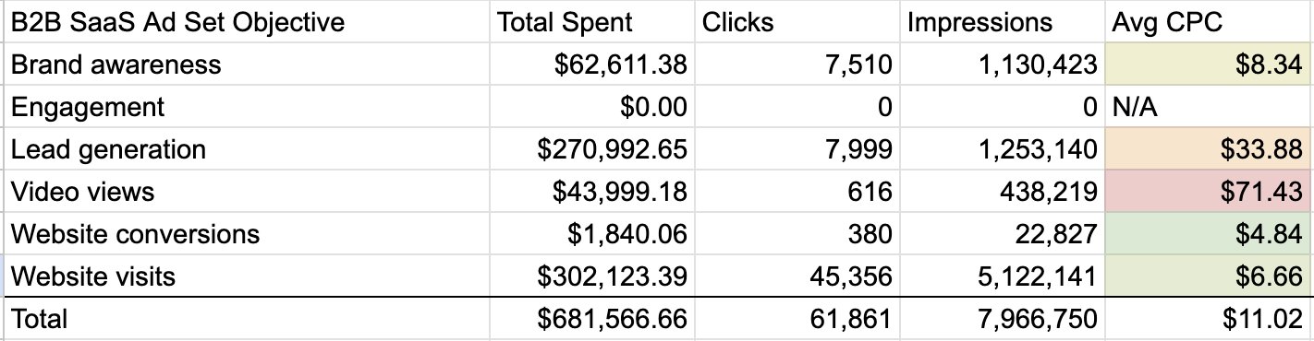Select the 7,966,750 total impressions cell
The height and width of the screenshot is (341, 1314).
coord(1002,320)
